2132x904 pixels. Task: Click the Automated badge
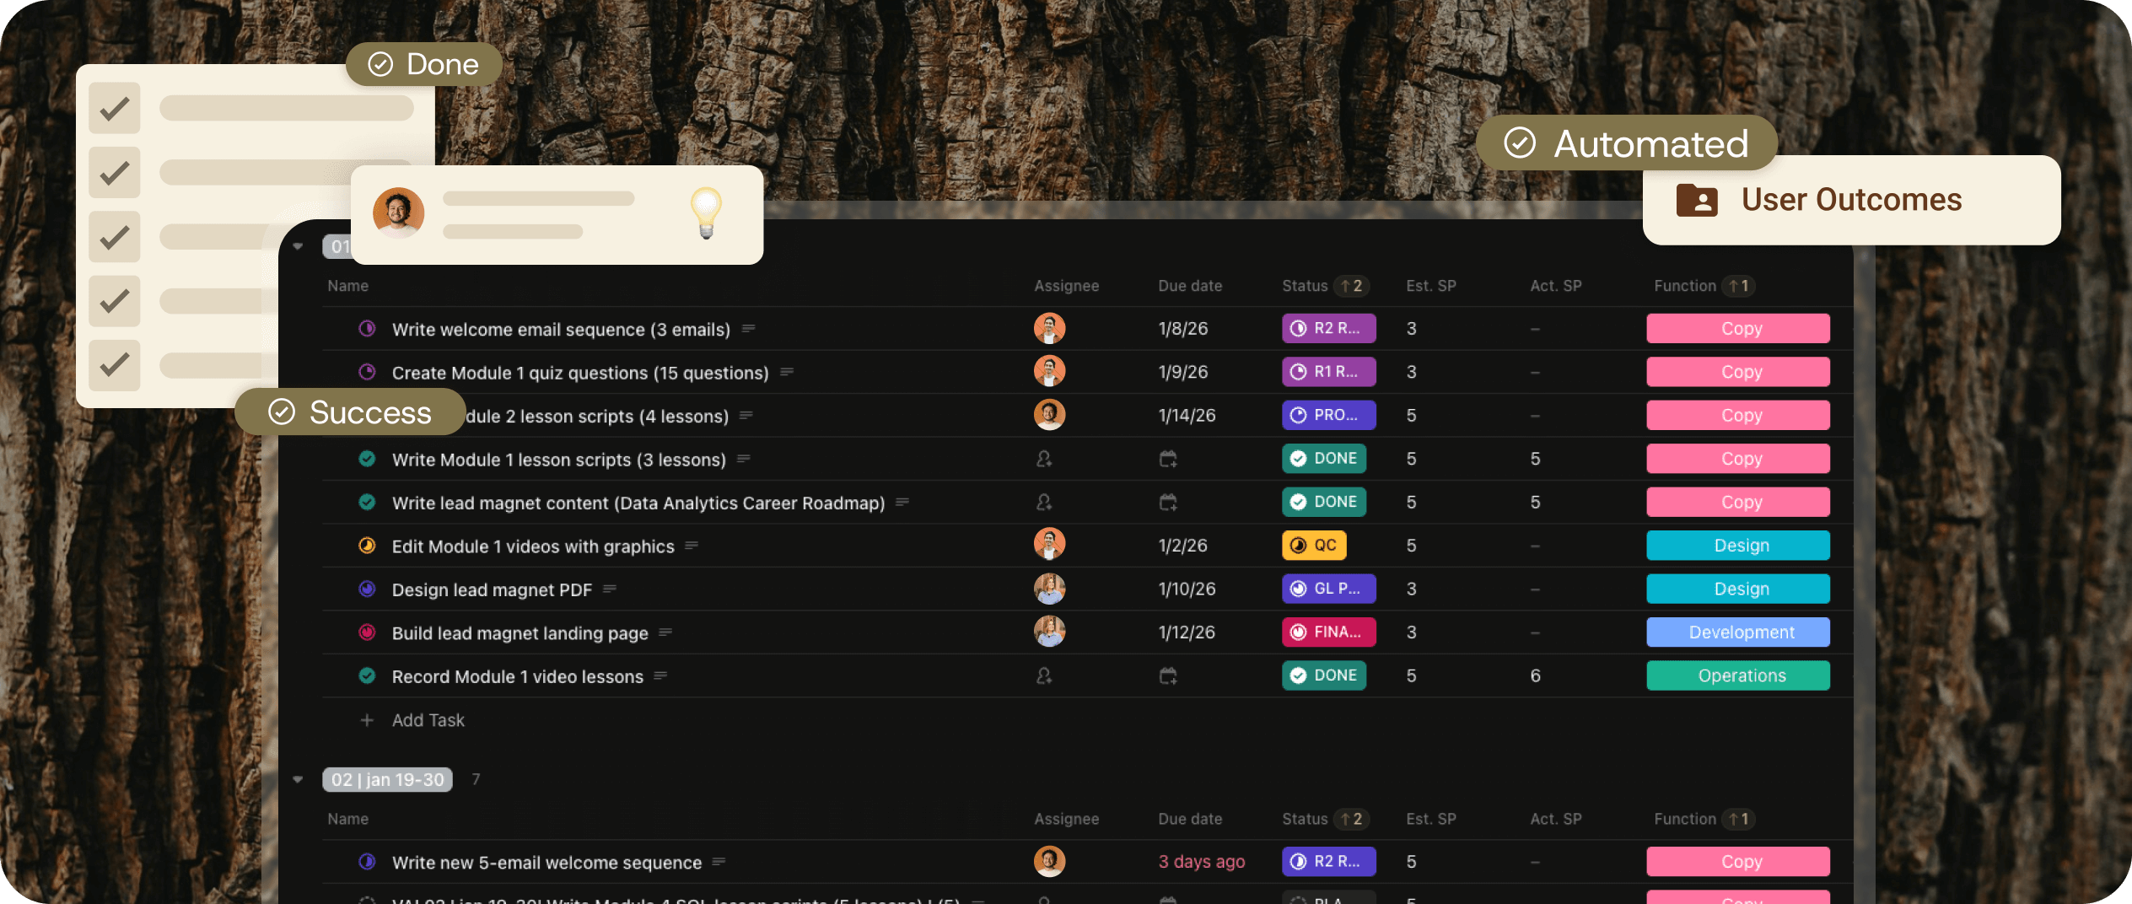[x=1627, y=143]
